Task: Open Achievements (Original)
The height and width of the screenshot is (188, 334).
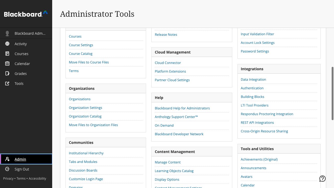Action: pyautogui.click(x=259, y=159)
